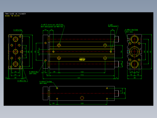Select the 'Model: TB 25x125' text line
This screenshot has width=157, height=118.
(12, 16)
